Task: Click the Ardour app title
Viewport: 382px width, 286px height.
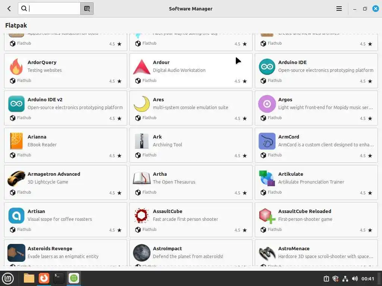Action: click(161, 62)
